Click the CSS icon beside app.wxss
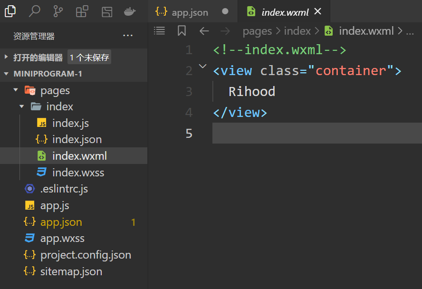This screenshot has height=289, width=422. click(29, 238)
